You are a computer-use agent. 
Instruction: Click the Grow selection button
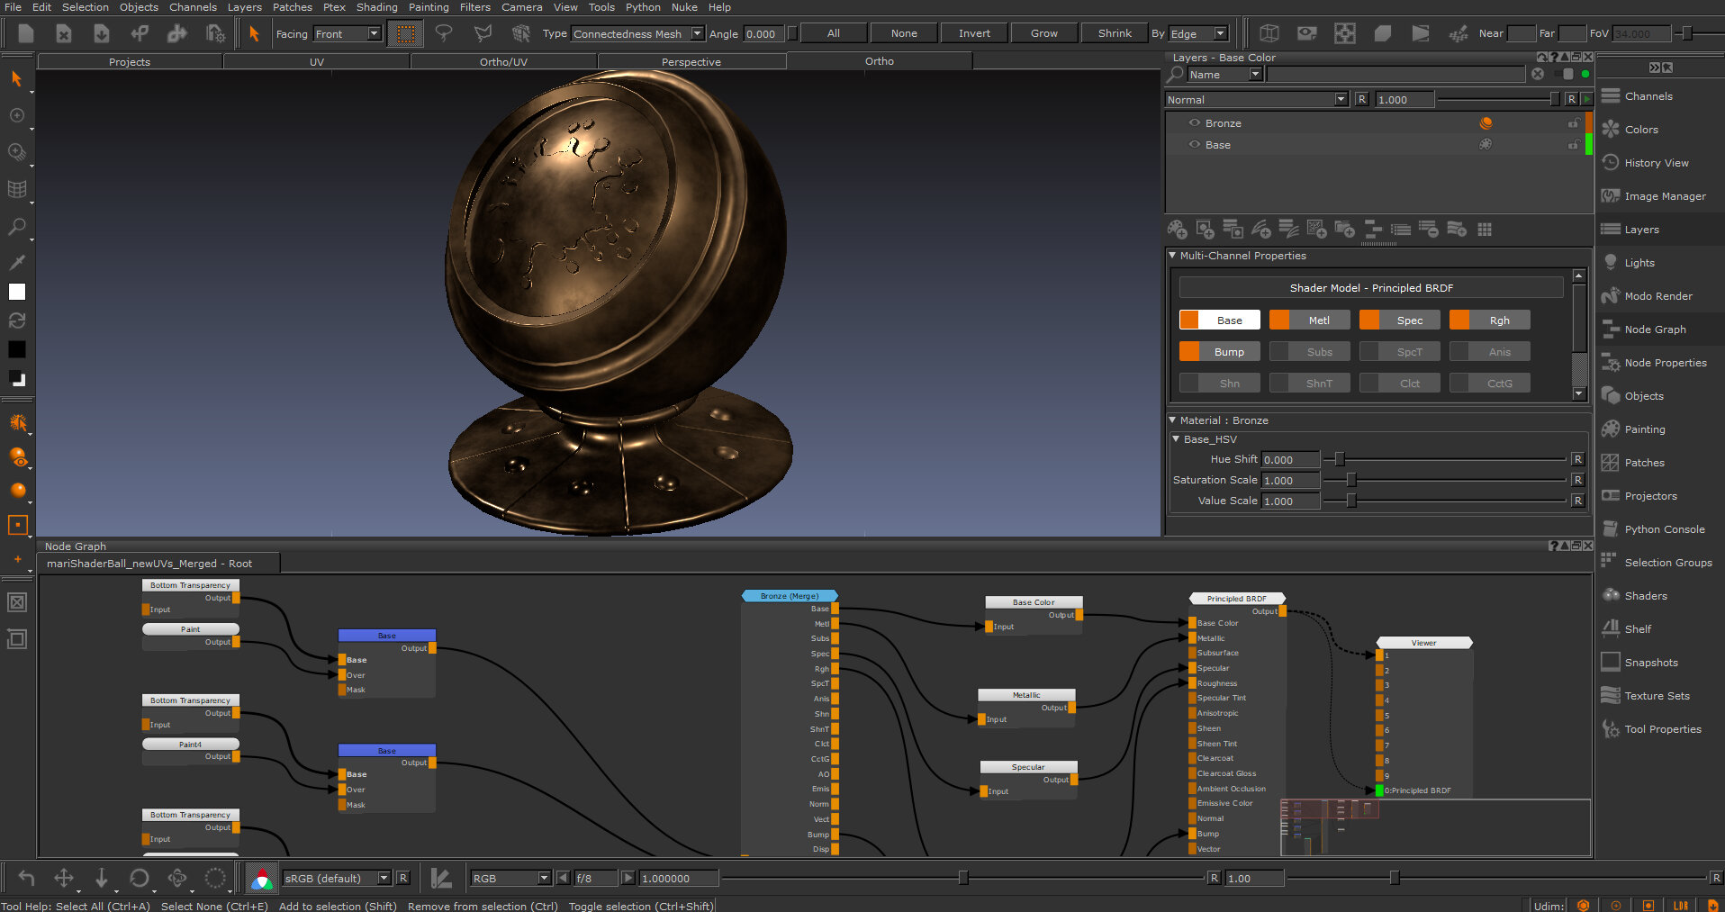coord(1044,34)
